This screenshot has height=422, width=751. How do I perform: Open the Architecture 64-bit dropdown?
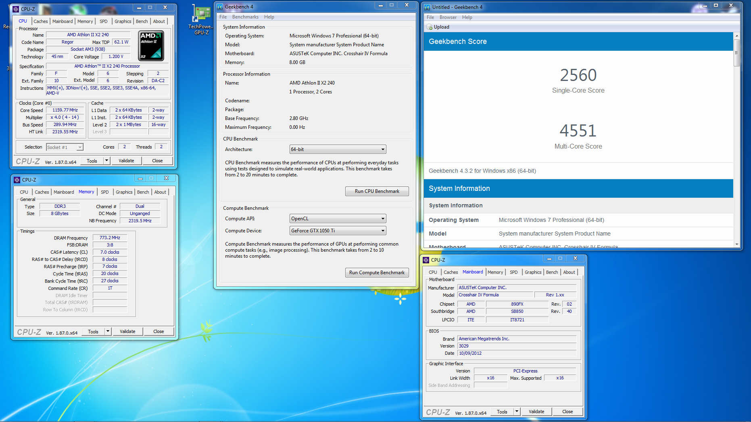tap(338, 149)
